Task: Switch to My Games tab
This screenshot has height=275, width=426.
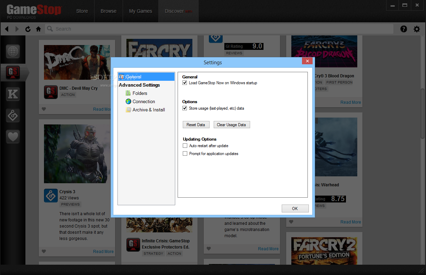Action: point(141,11)
